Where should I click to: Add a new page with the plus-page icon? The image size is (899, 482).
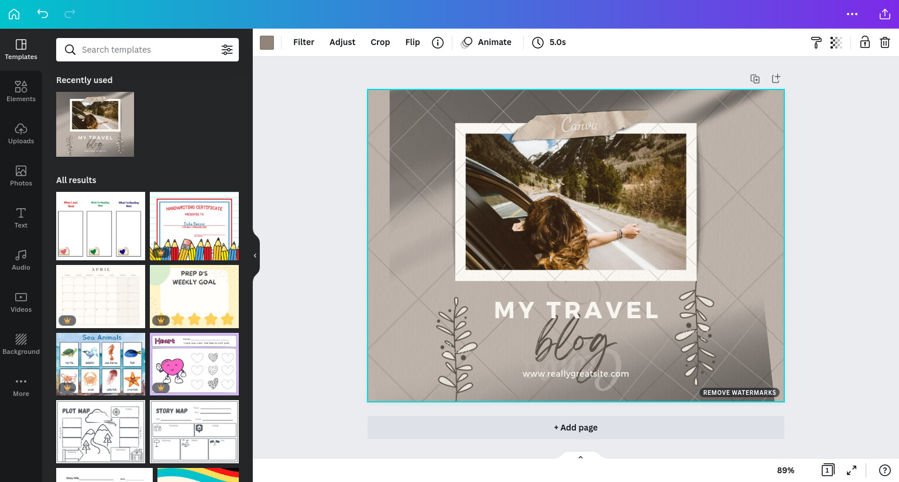(x=776, y=78)
